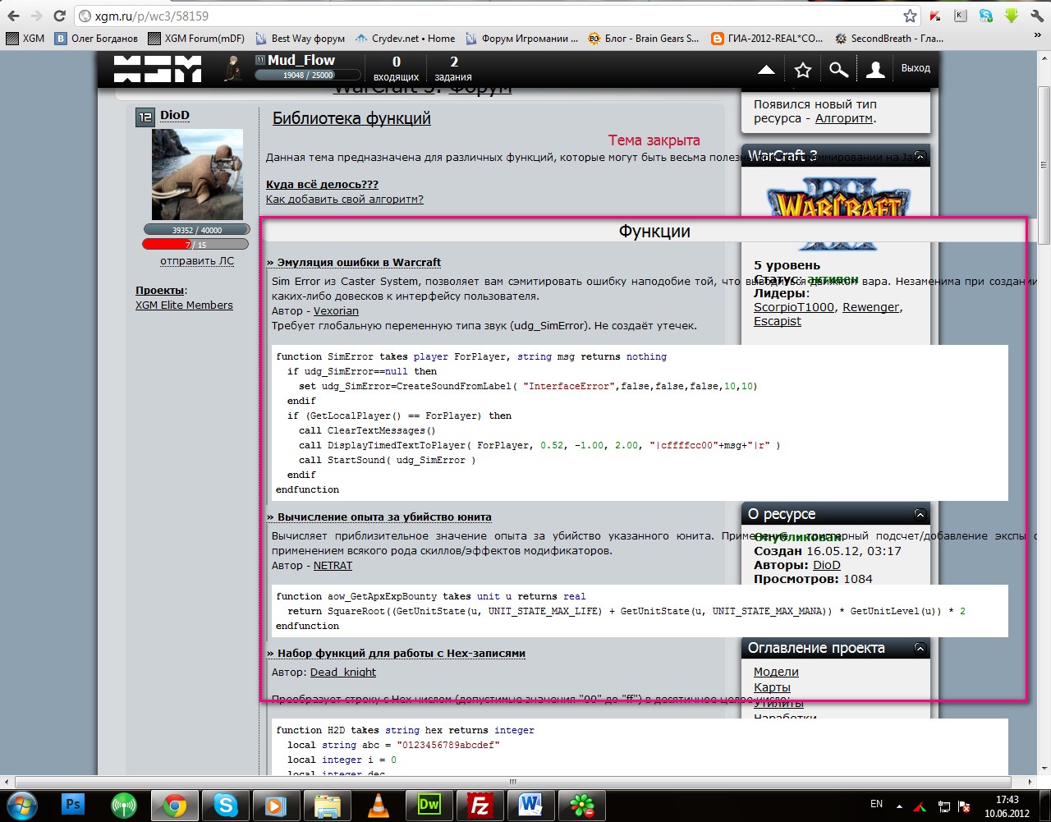Click the small Mud_Flow avatar in the header
1051x822 pixels.
pyautogui.click(x=233, y=69)
